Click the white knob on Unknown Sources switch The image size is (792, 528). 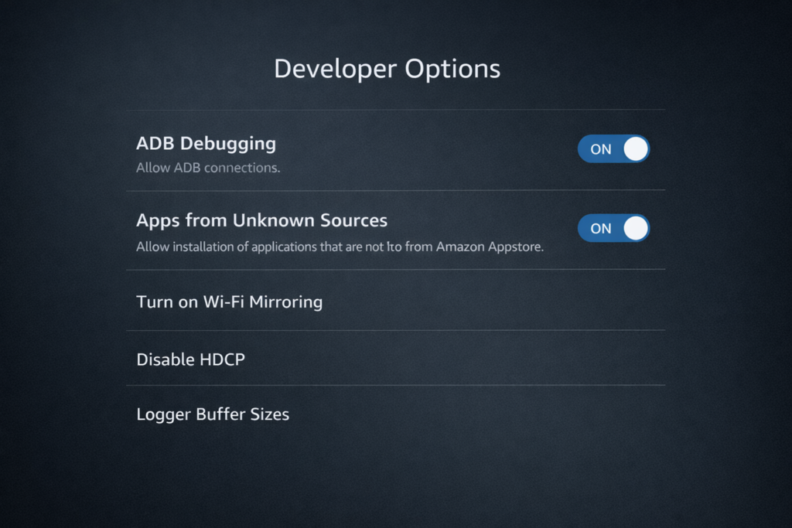636,228
